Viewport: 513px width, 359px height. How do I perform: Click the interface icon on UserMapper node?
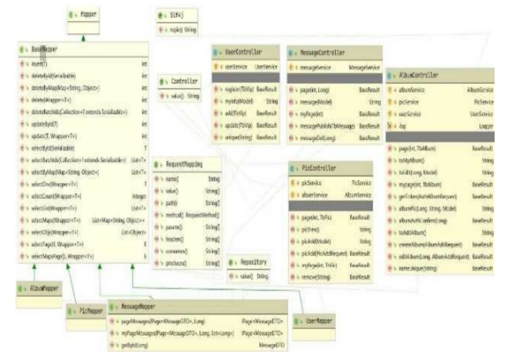coord(296,321)
